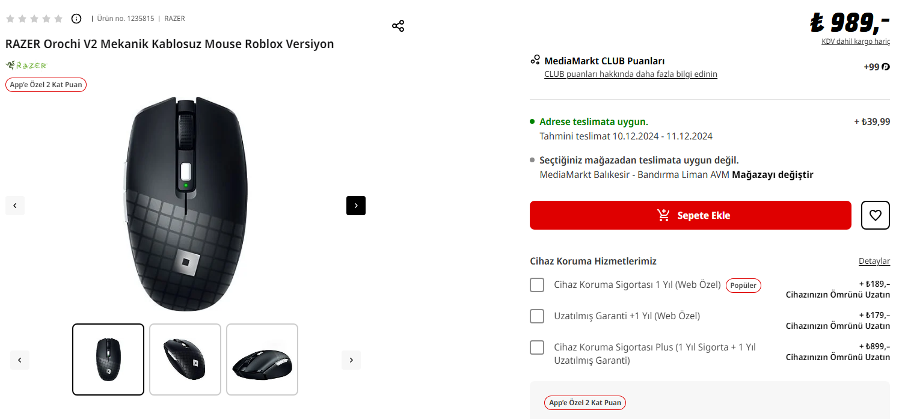Click the Razer brand logo
902x419 pixels.
point(26,65)
